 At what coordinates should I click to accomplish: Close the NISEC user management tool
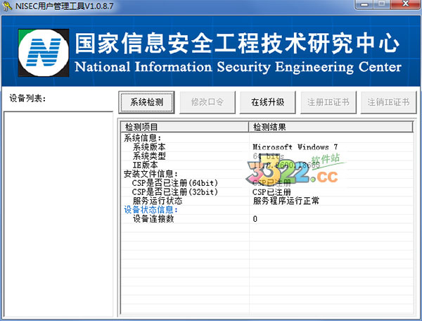point(405,4)
